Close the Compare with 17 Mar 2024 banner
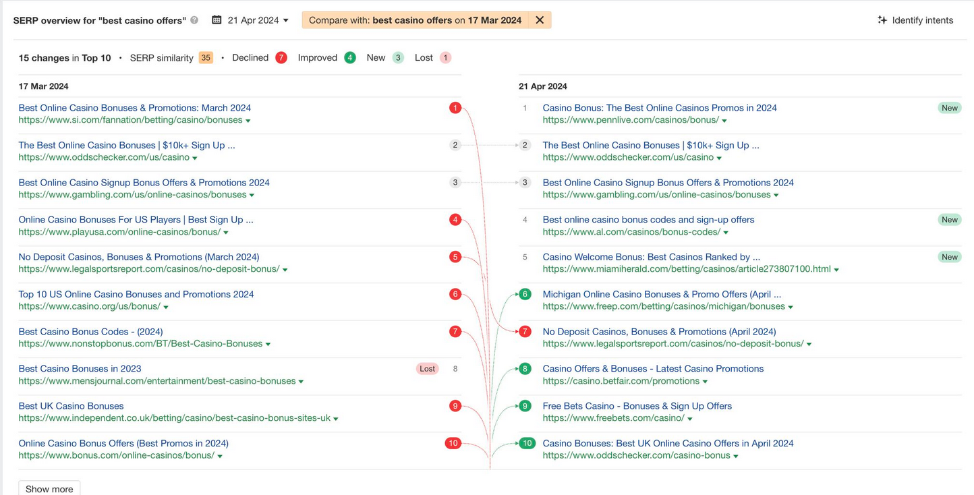 coord(540,20)
